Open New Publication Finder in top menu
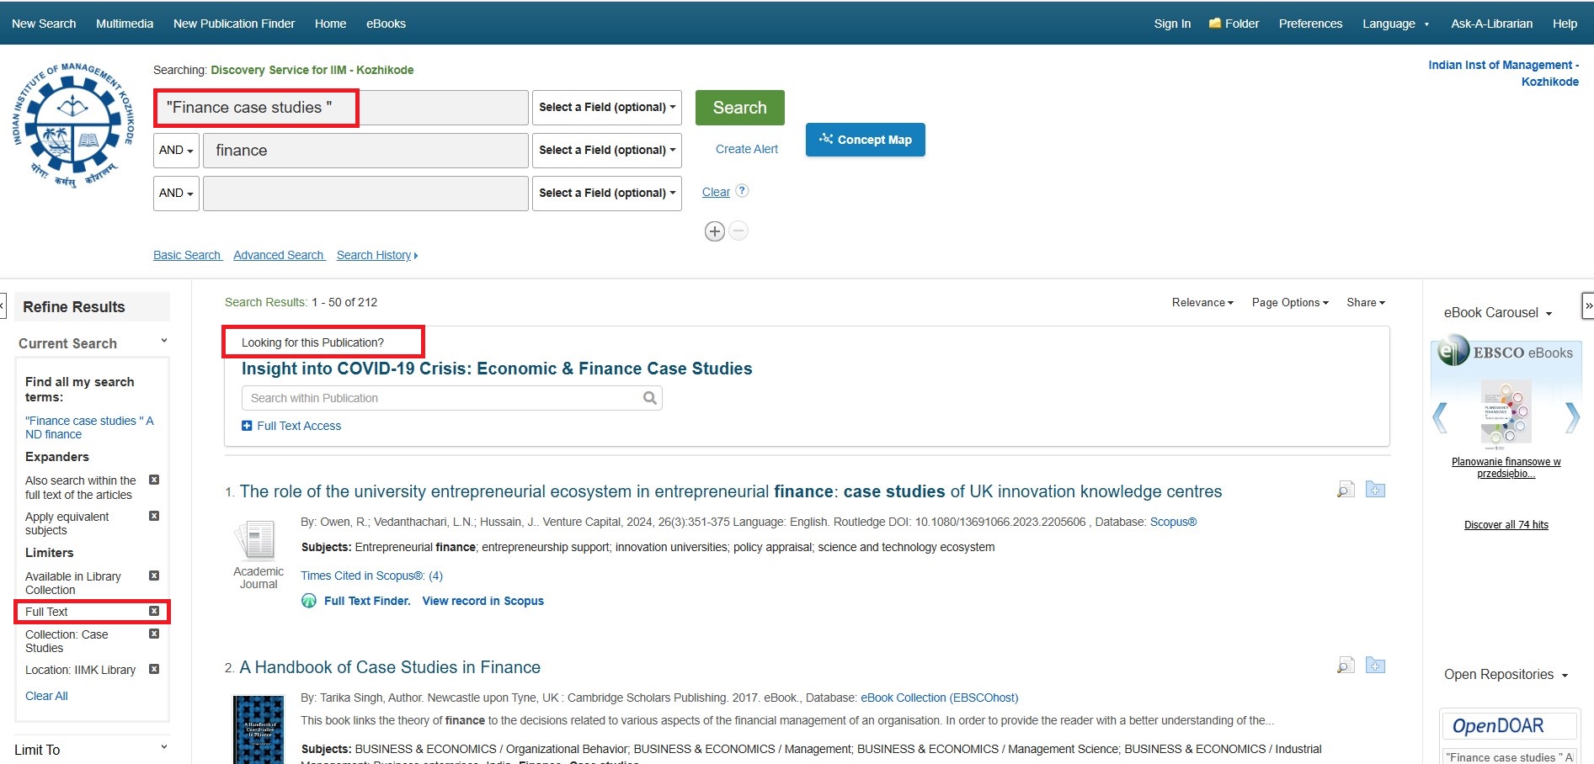1594x764 pixels. coord(234,24)
